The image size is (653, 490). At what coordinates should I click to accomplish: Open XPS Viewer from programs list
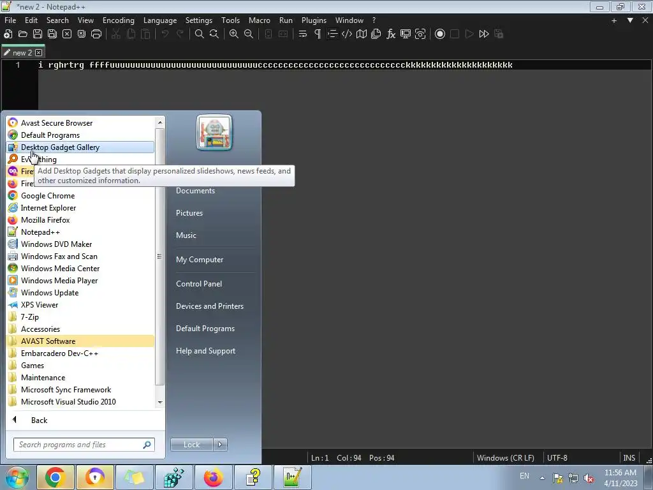[x=80, y=305]
